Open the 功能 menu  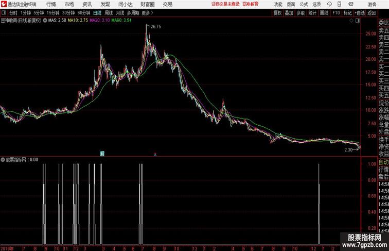pyautogui.click(x=278, y=4)
